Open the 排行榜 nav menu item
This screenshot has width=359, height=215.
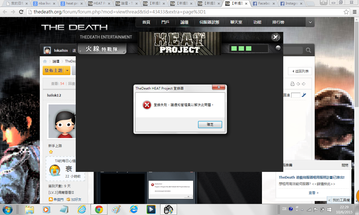[278, 22]
